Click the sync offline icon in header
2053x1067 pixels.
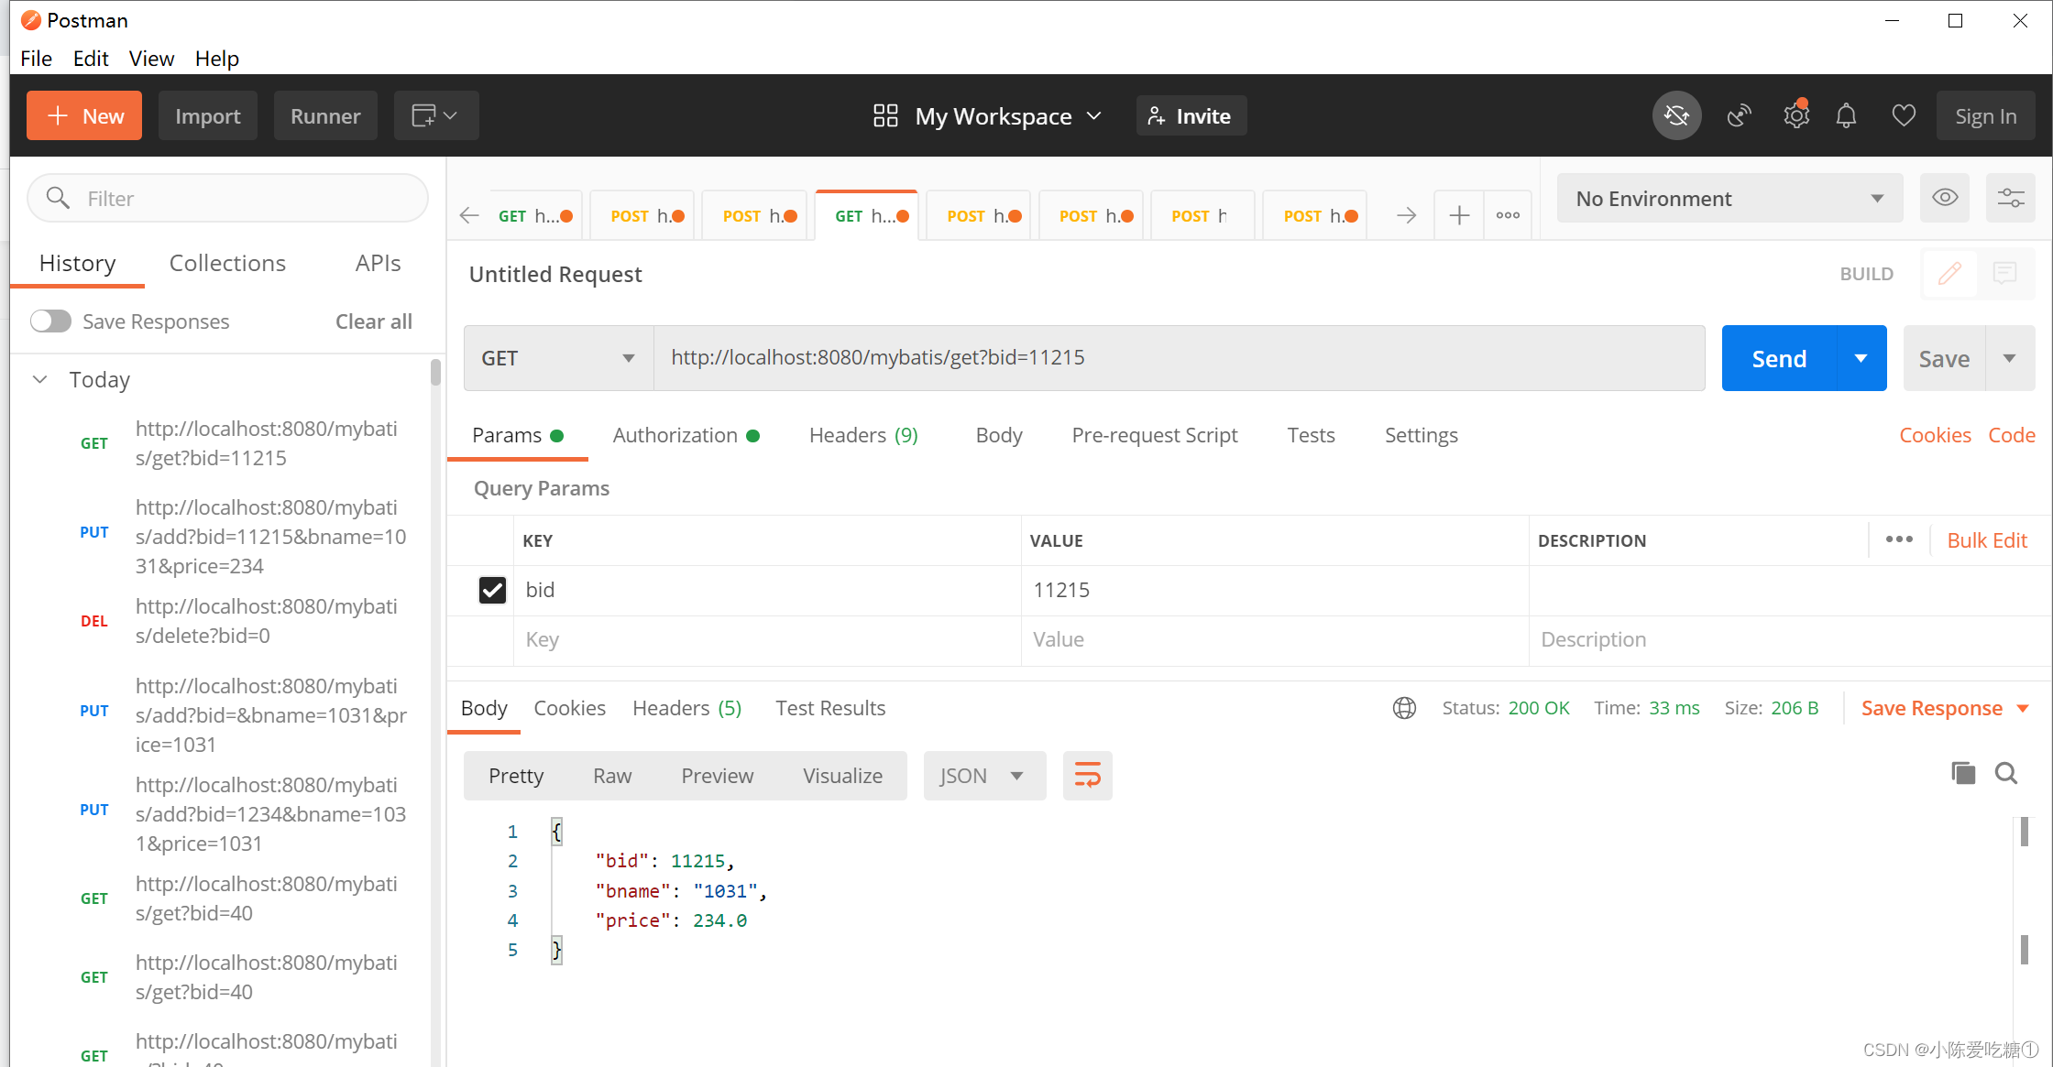click(1676, 116)
